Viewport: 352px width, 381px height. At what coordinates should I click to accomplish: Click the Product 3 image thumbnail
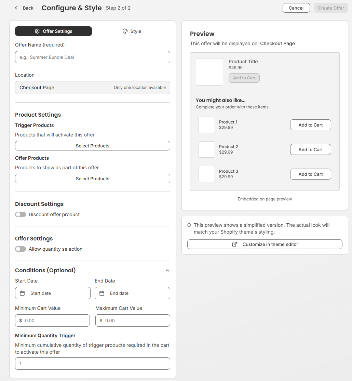click(207, 174)
